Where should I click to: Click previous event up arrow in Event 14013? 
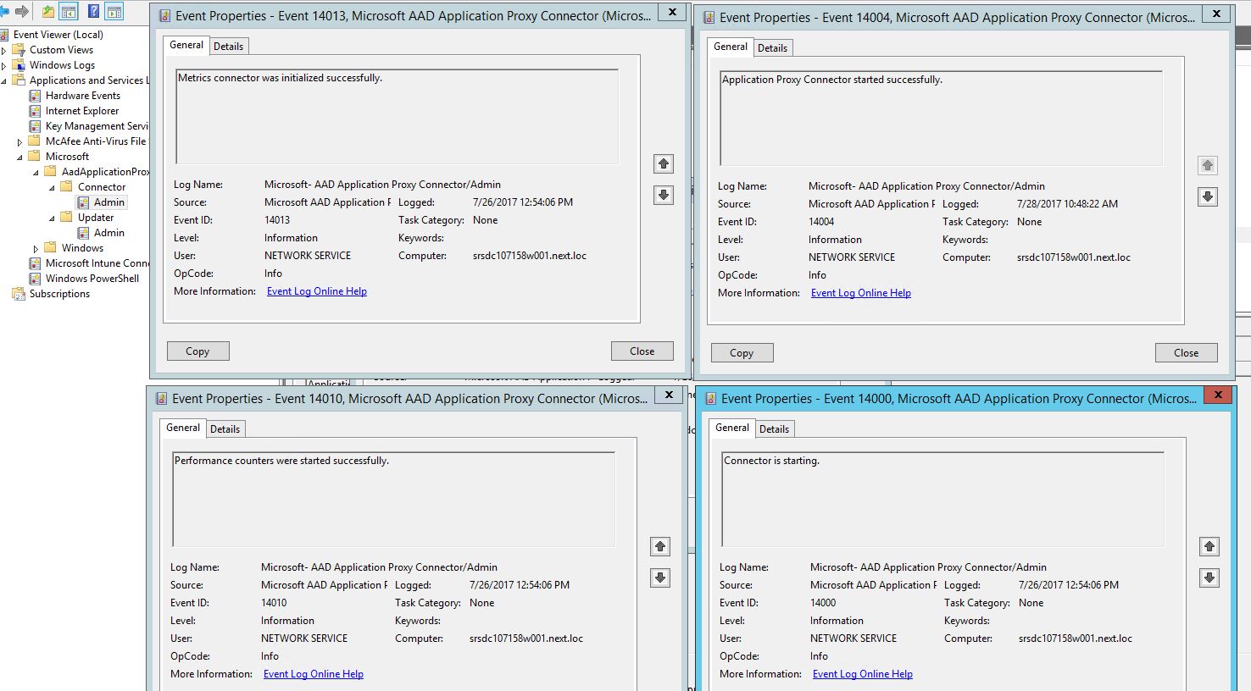coord(663,163)
